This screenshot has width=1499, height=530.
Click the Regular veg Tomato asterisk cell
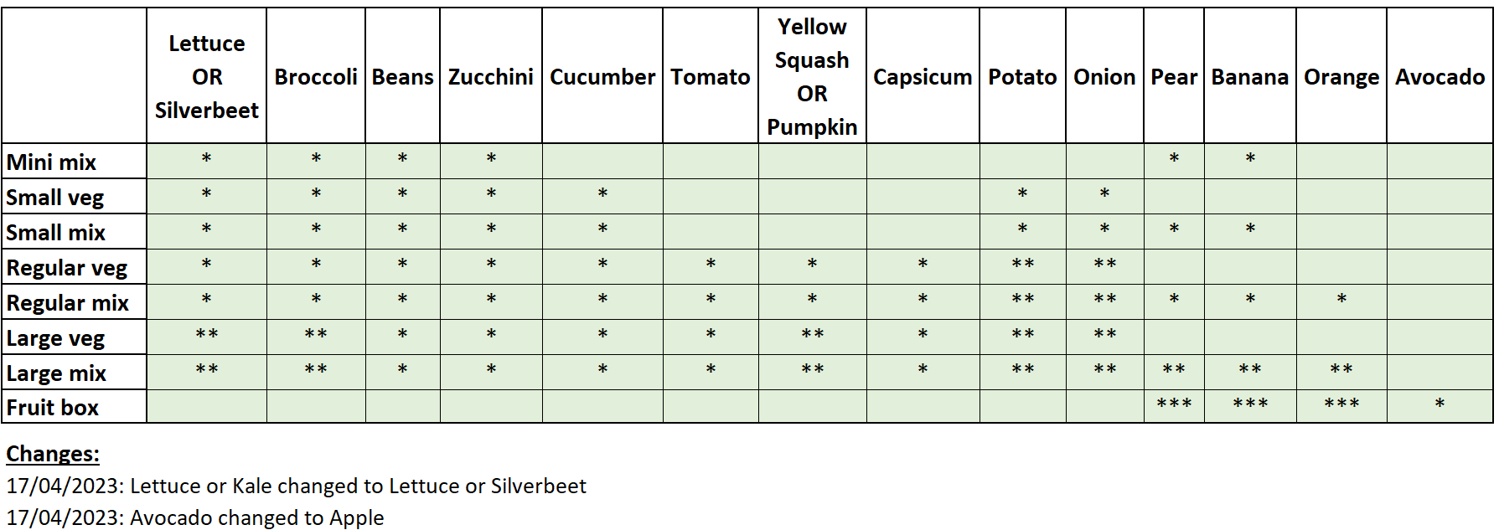711,265
